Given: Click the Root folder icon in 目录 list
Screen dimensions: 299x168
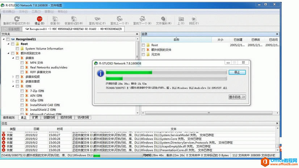Looking at the screenshot, I should pyautogui.click(x=148, y=45).
